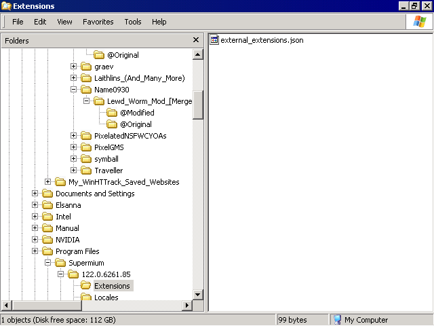Select the Laithlins_(And_Many_More) tree label

pos(140,78)
